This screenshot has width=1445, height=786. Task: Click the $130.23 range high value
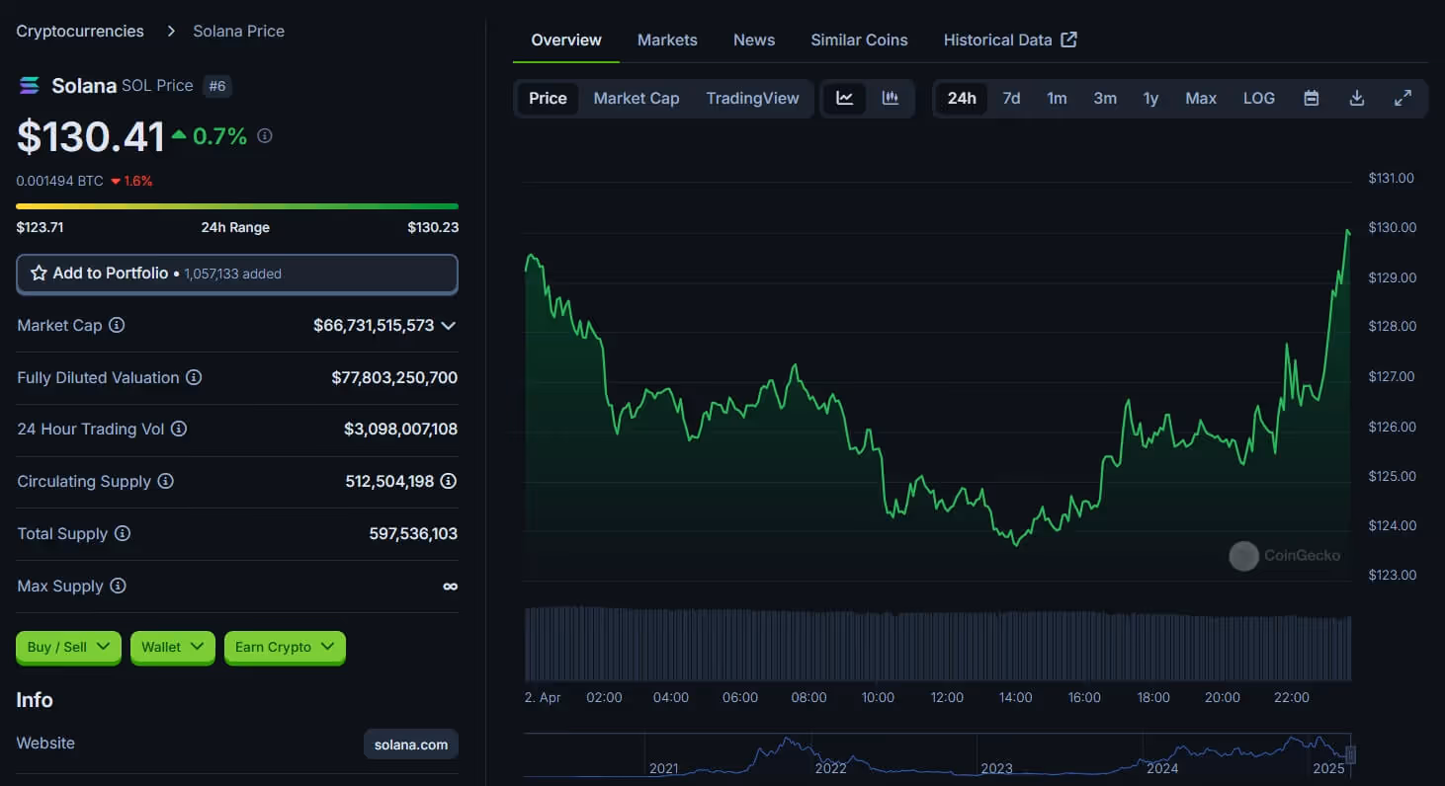(x=433, y=227)
